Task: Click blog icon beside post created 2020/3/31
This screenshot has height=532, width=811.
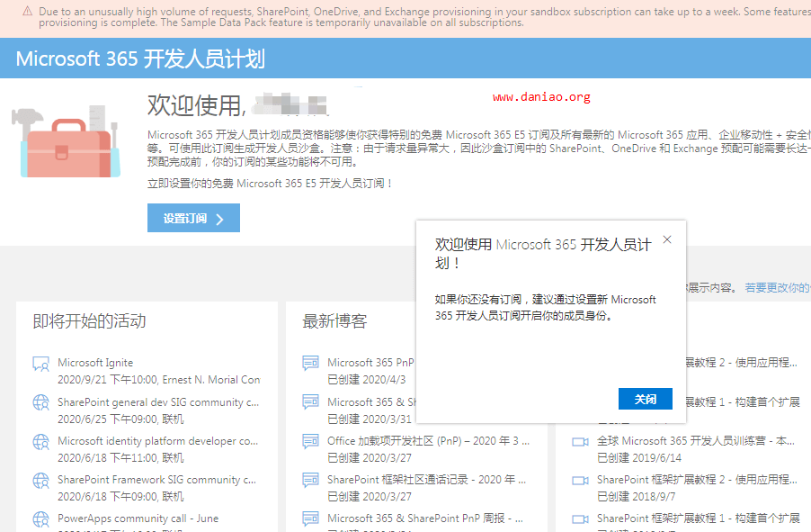Action: [x=310, y=402]
